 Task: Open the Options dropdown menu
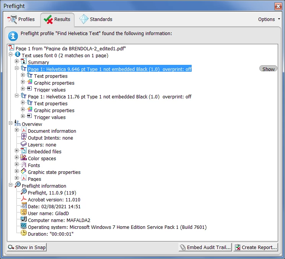pos(269,19)
